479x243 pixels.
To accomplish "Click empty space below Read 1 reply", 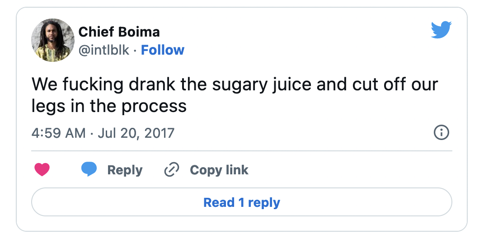I will 241,224.
